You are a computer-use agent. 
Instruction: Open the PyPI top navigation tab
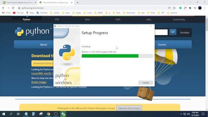click(118, 19)
